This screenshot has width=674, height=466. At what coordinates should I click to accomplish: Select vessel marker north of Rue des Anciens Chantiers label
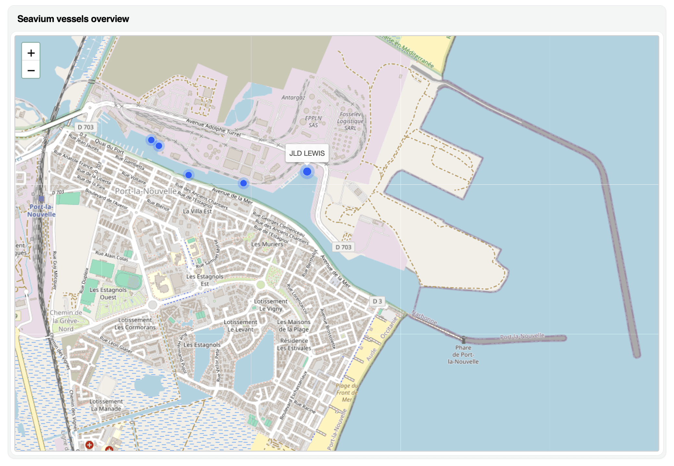[x=188, y=175]
